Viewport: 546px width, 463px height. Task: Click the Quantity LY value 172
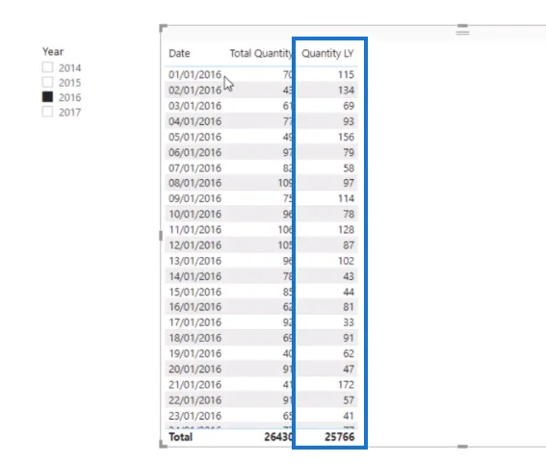pyautogui.click(x=346, y=385)
